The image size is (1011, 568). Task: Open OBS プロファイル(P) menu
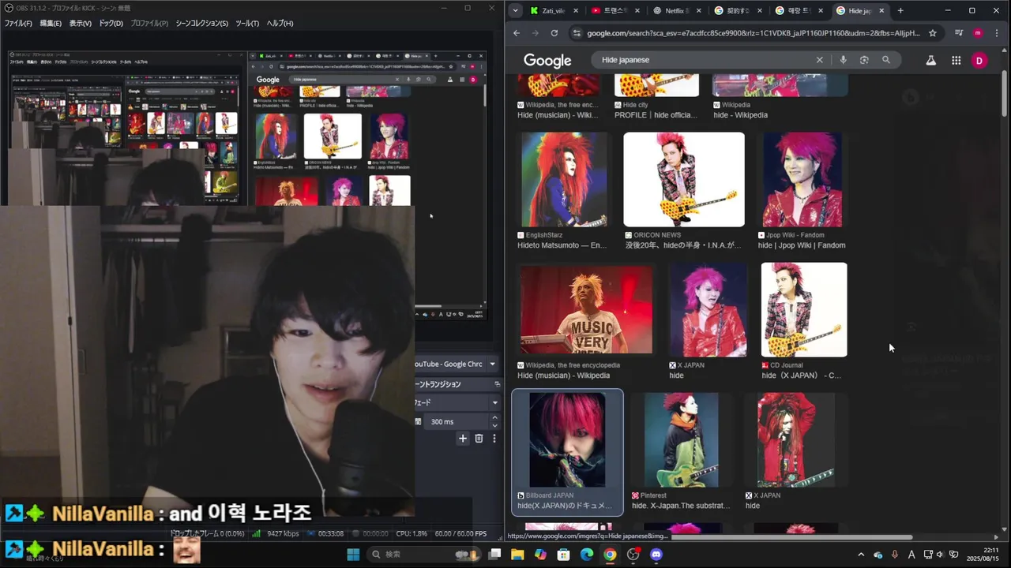tap(149, 24)
